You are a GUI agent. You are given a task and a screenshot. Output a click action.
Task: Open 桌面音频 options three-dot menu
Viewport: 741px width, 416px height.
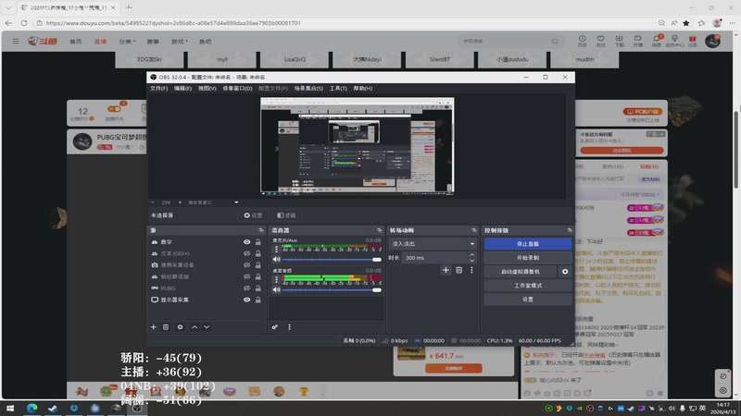pos(276,279)
